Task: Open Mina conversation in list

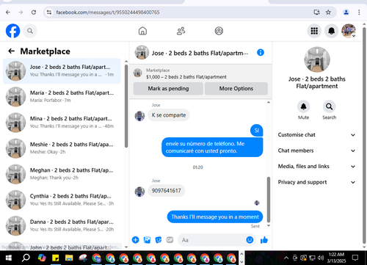Action: (x=62, y=123)
